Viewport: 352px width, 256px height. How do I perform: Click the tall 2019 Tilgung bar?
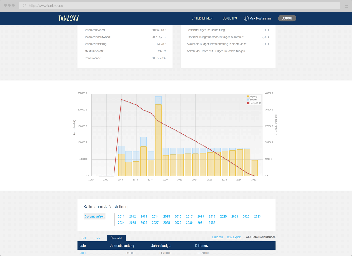[158, 140]
